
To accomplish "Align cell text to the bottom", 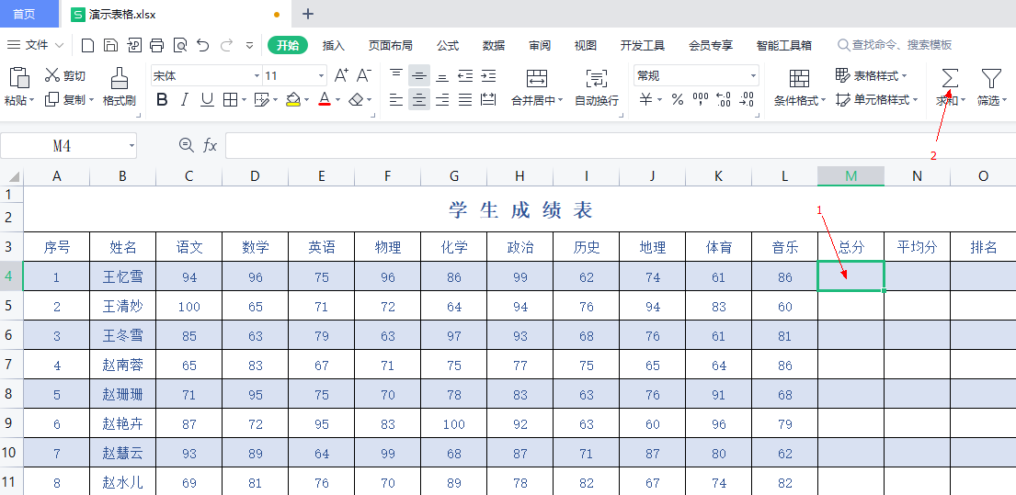I will click(x=442, y=75).
